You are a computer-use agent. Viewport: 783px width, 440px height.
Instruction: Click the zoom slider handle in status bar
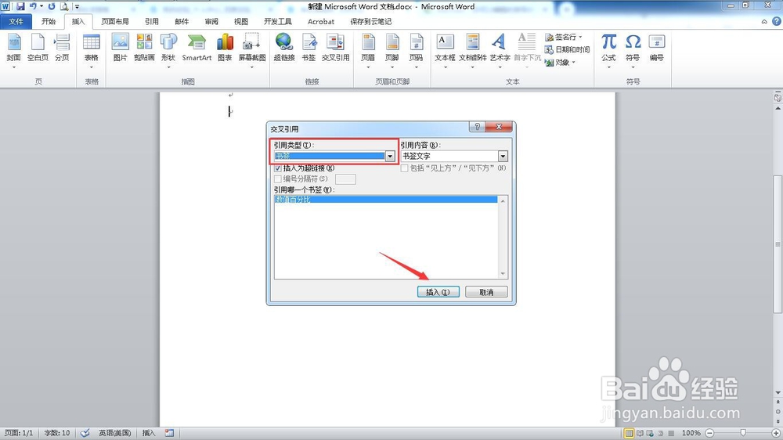pyautogui.click(x=743, y=433)
